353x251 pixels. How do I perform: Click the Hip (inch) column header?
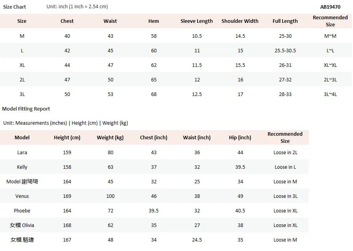point(240,138)
